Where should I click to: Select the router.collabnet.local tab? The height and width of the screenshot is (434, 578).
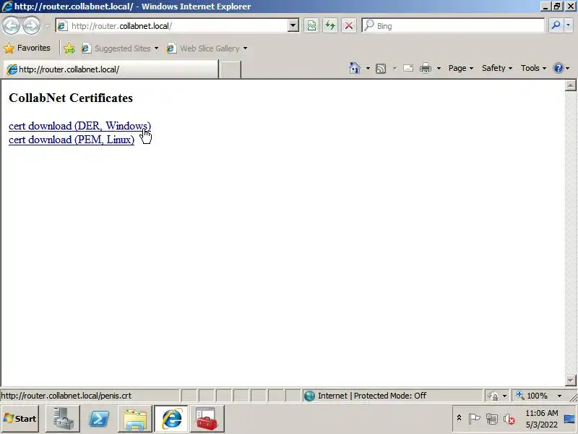[111, 69]
